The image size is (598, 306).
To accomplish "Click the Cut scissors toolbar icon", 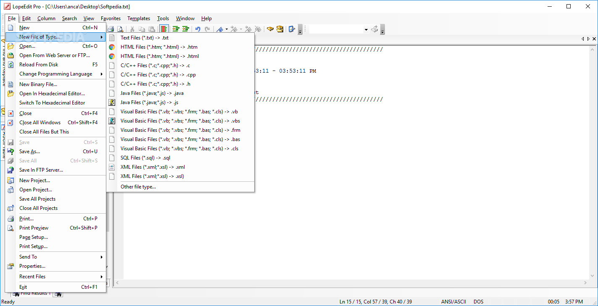I will [132, 29].
